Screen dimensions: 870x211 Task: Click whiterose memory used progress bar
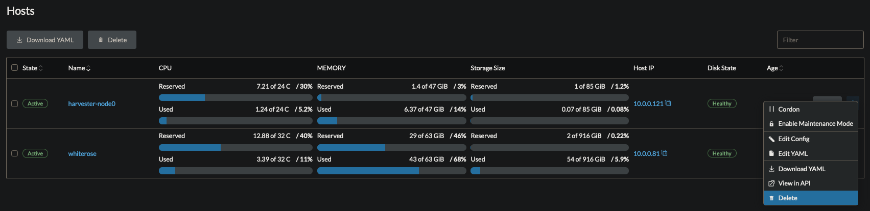point(391,171)
